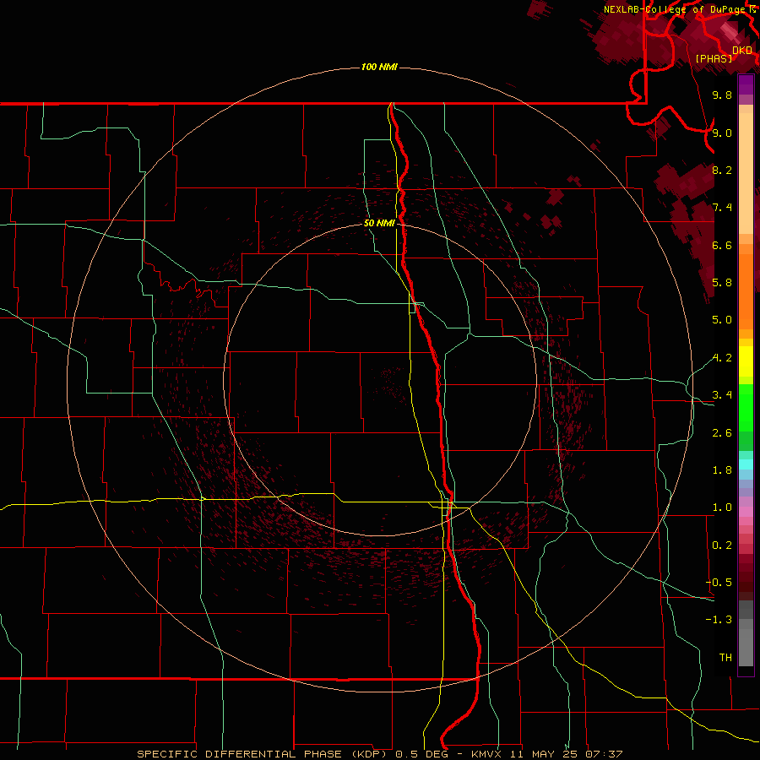Viewport: 760px width, 760px height.
Task: Pick the purple segment atop the color bar
Action: pyautogui.click(x=746, y=85)
